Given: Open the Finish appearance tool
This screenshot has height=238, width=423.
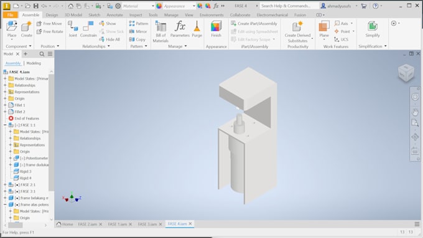Looking at the screenshot, I should tap(216, 29).
